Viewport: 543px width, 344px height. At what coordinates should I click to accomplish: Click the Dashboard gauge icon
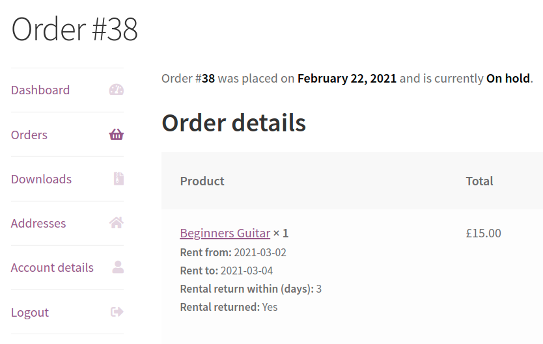coord(117,90)
